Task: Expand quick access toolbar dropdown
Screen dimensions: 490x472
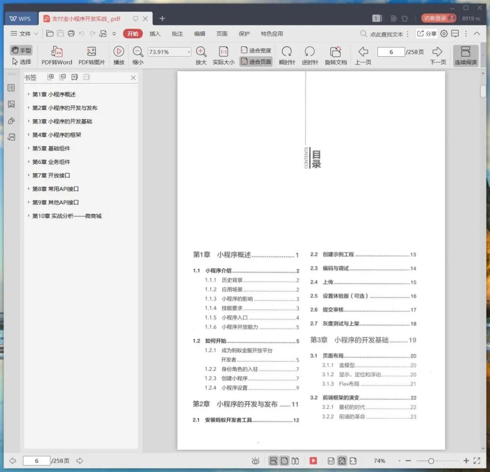Action: click(114, 34)
